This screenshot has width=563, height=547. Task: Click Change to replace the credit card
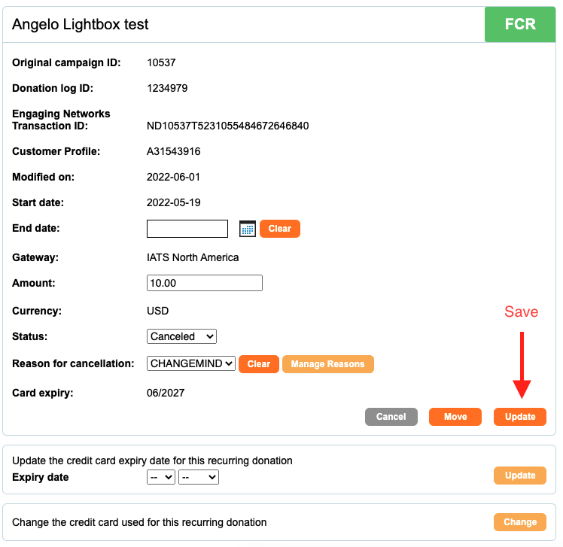pos(520,522)
